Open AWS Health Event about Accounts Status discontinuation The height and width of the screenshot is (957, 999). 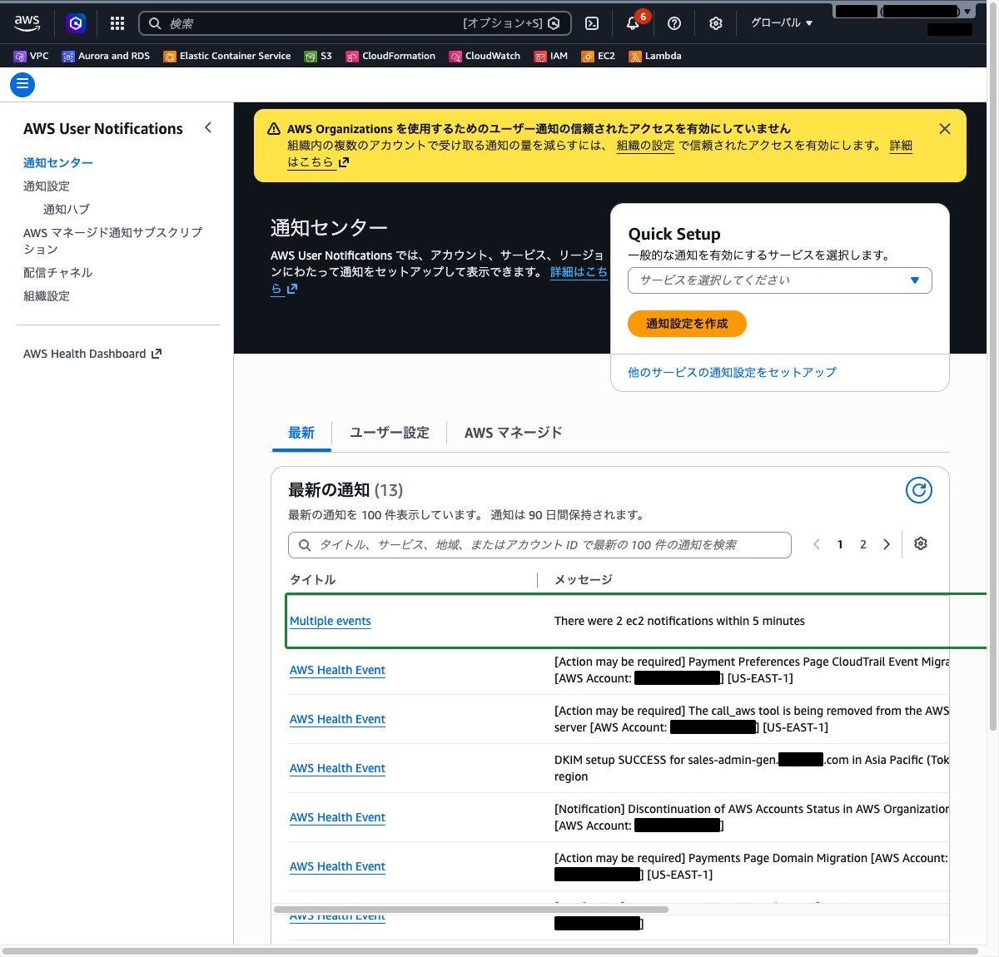[x=337, y=817]
